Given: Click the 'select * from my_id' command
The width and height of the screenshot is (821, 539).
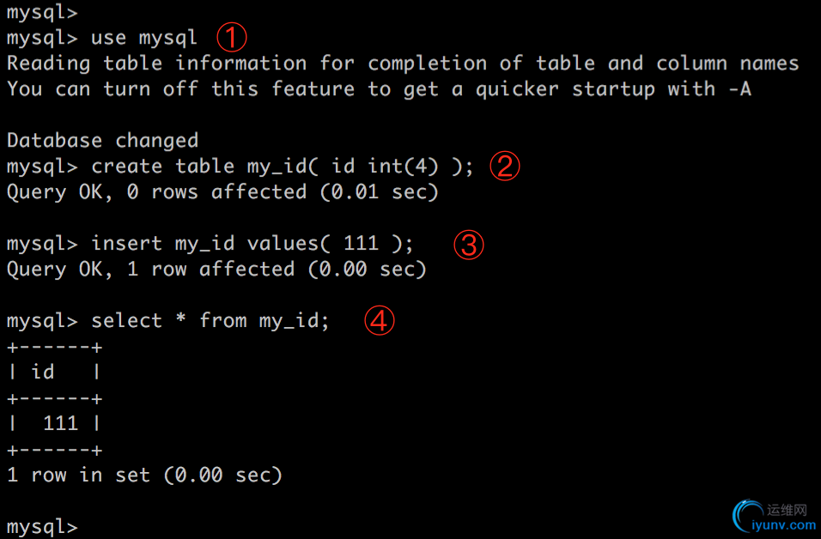Looking at the screenshot, I should click(210, 320).
